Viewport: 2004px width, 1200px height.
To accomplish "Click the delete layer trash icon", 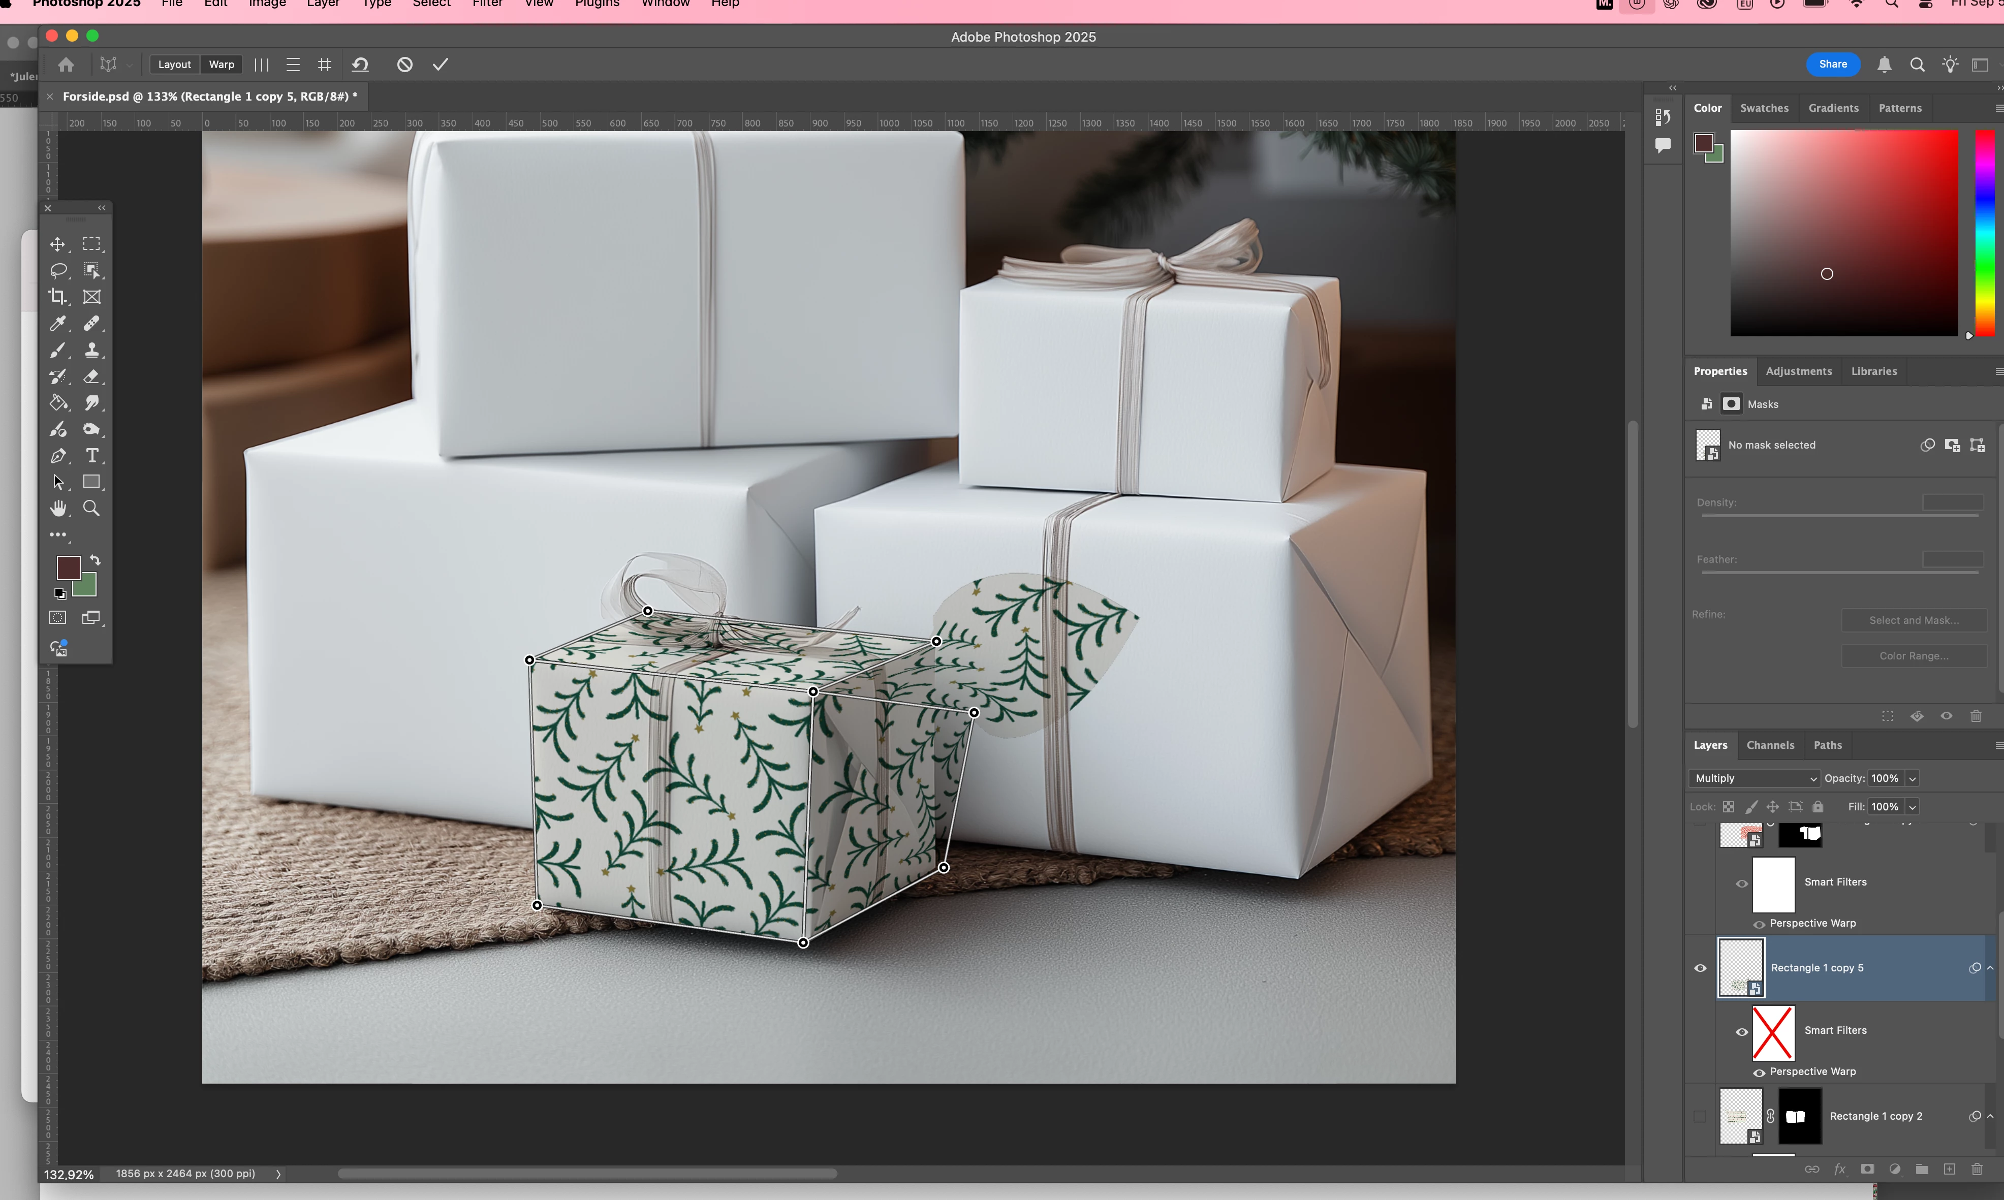I will (x=1977, y=1170).
